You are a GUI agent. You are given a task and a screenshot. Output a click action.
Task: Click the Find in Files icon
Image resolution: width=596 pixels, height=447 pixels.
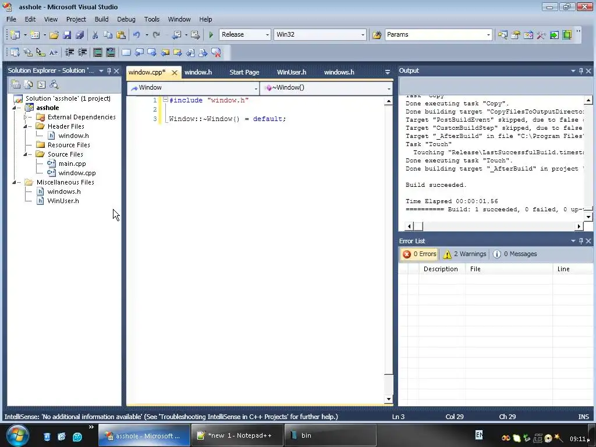(377, 34)
